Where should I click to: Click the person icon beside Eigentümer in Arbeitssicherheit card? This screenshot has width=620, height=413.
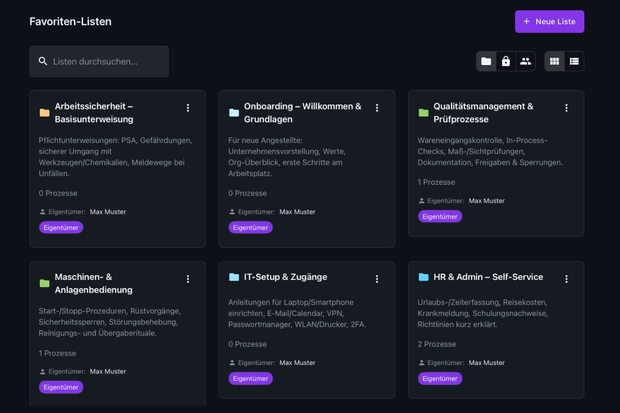click(x=42, y=212)
